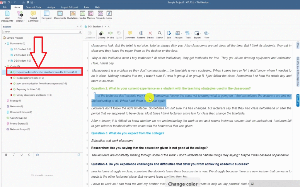Switch to the Analyze ribbon tab
The image size is (300, 187).
point(51,7)
